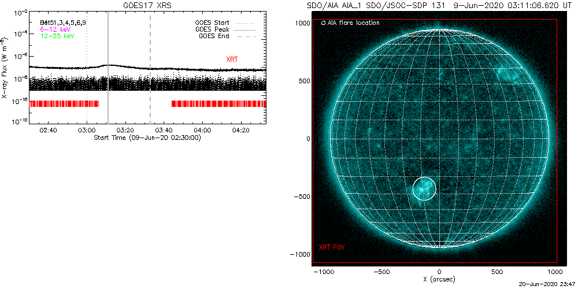The height and width of the screenshot is (289, 578).
Task: Click the '04:00' time tick label
Action: click(202, 130)
